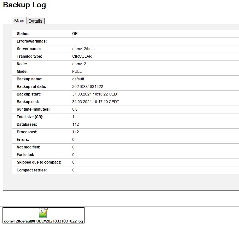Click the Mode value FULL
Screen dimensions: 239x231
pos(77,72)
